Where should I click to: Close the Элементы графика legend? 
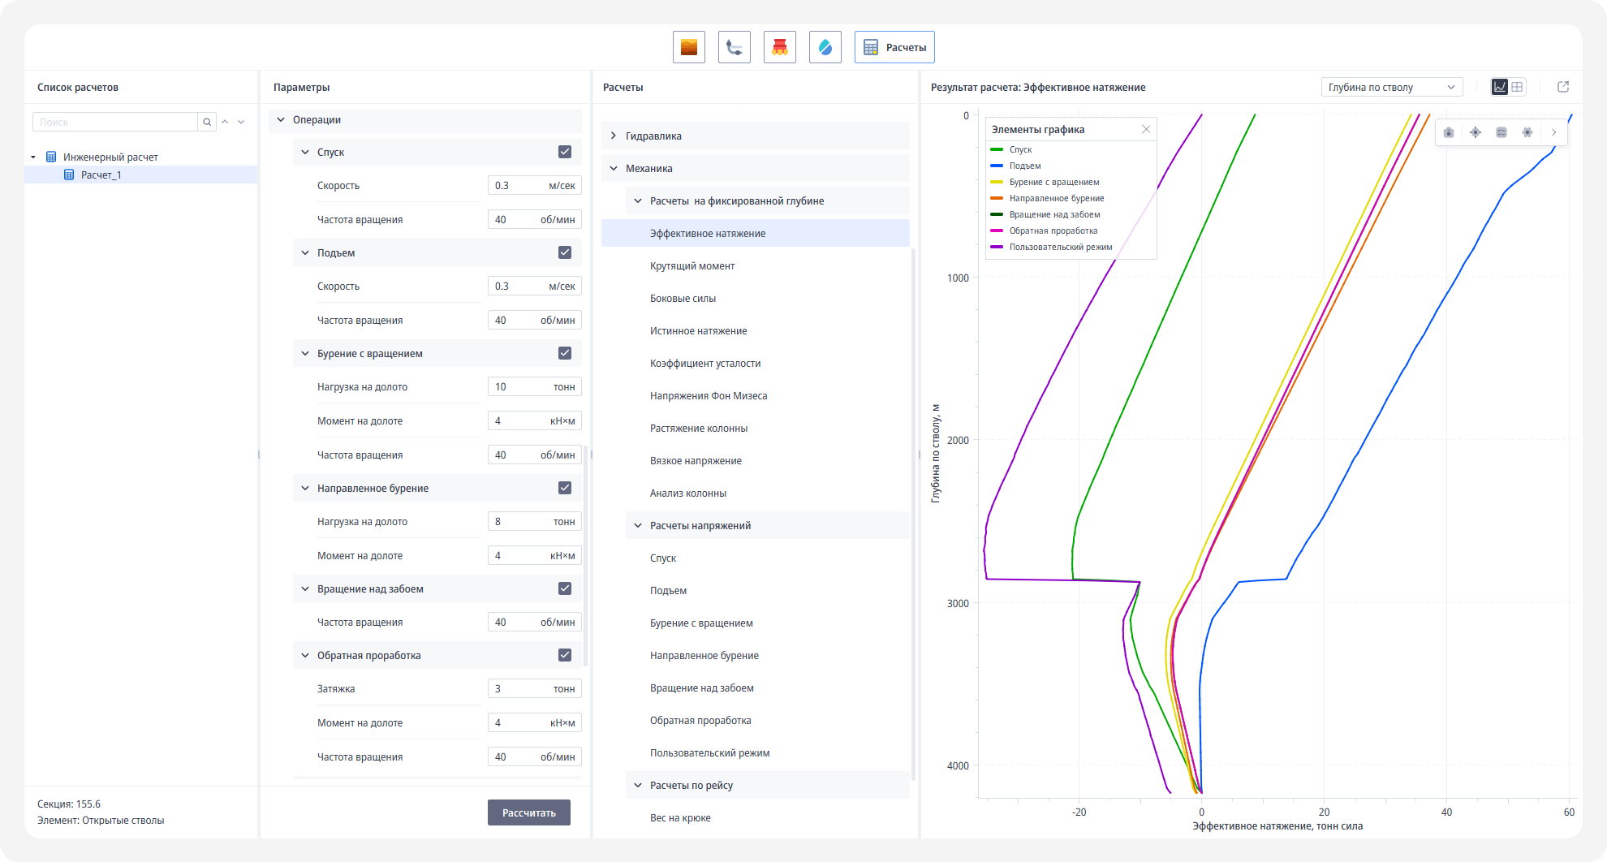tap(1146, 129)
